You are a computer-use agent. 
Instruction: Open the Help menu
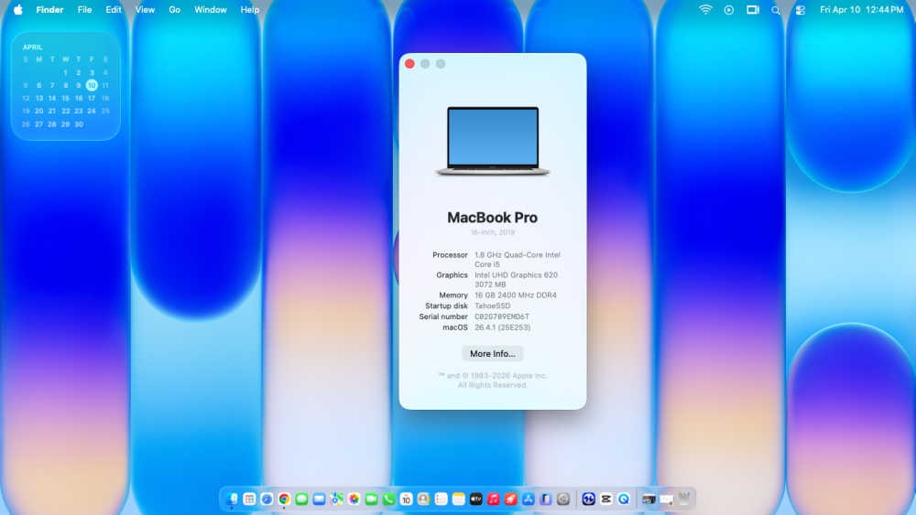pyautogui.click(x=250, y=9)
